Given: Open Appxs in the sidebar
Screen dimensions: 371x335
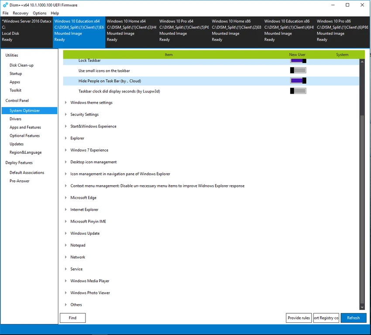Looking at the screenshot, I should point(15,82).
